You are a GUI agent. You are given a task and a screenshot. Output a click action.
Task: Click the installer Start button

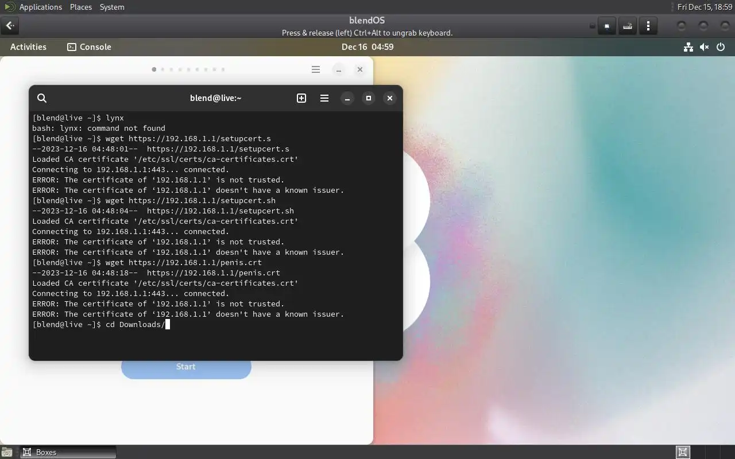186,367
